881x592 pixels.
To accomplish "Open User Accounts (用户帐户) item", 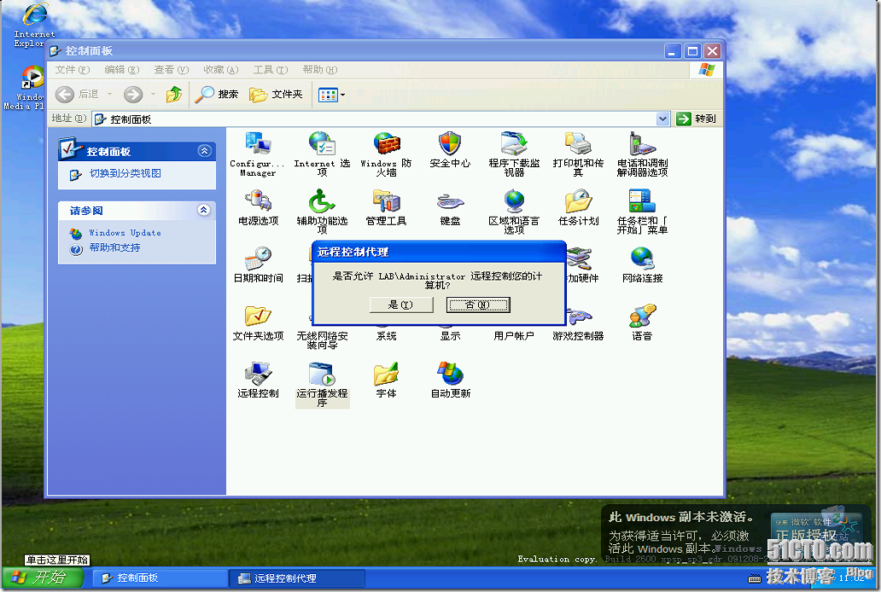I will 514,336.
